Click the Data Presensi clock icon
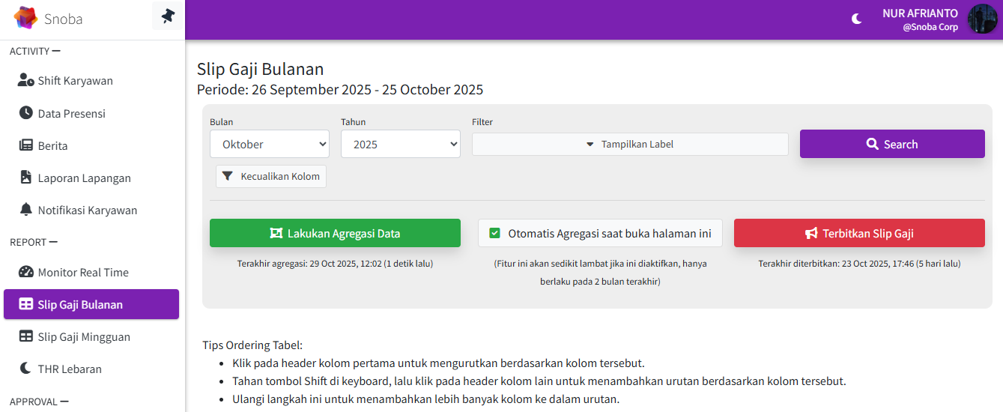This screenshot has height=412, width=1003. coord(26,113)
